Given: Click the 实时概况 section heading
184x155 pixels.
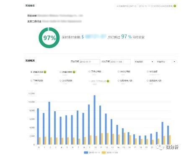Looking at the screenshot, I should [x=30, y=61].
